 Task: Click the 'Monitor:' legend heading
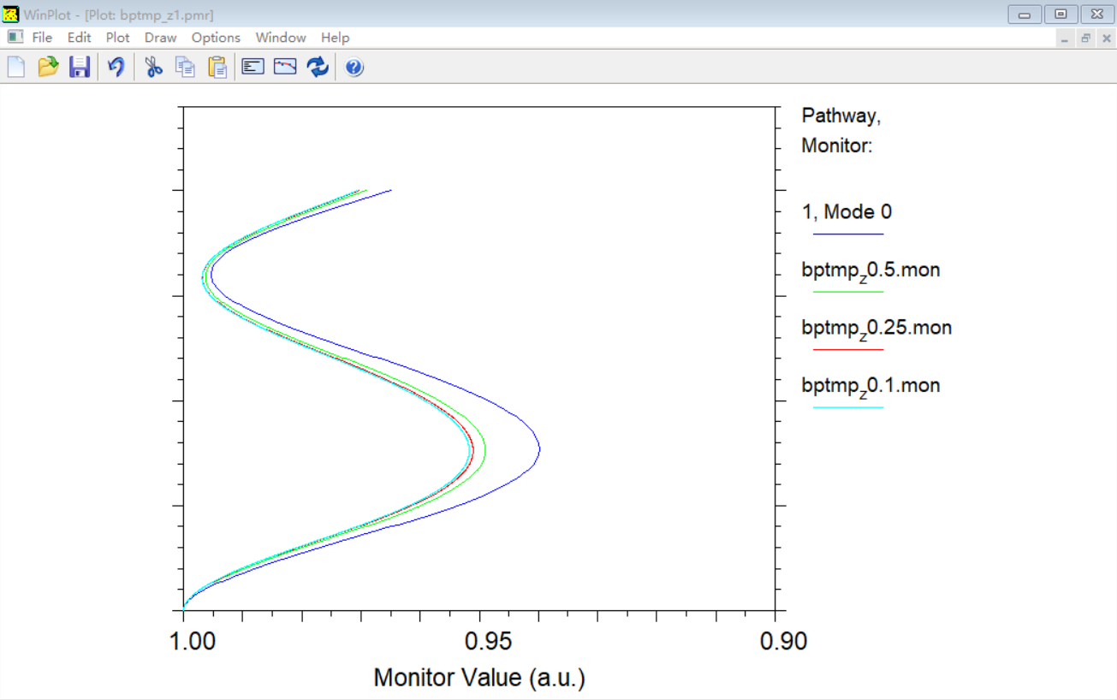coord(837,145)
